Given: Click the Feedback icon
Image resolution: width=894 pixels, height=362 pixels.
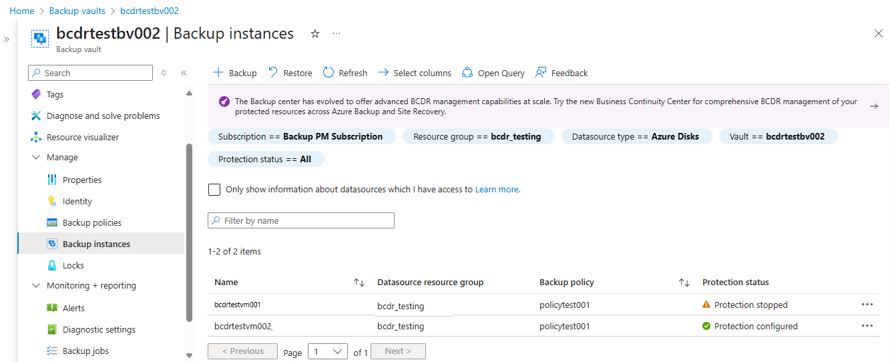Looking at the screenshot, I should coord(541,73).
